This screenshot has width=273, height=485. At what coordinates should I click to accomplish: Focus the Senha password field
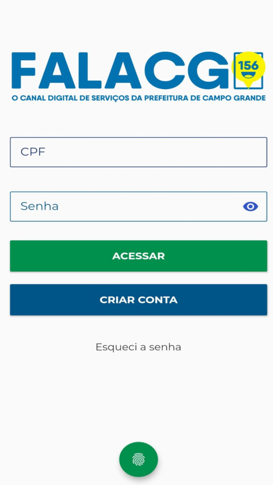117,206
